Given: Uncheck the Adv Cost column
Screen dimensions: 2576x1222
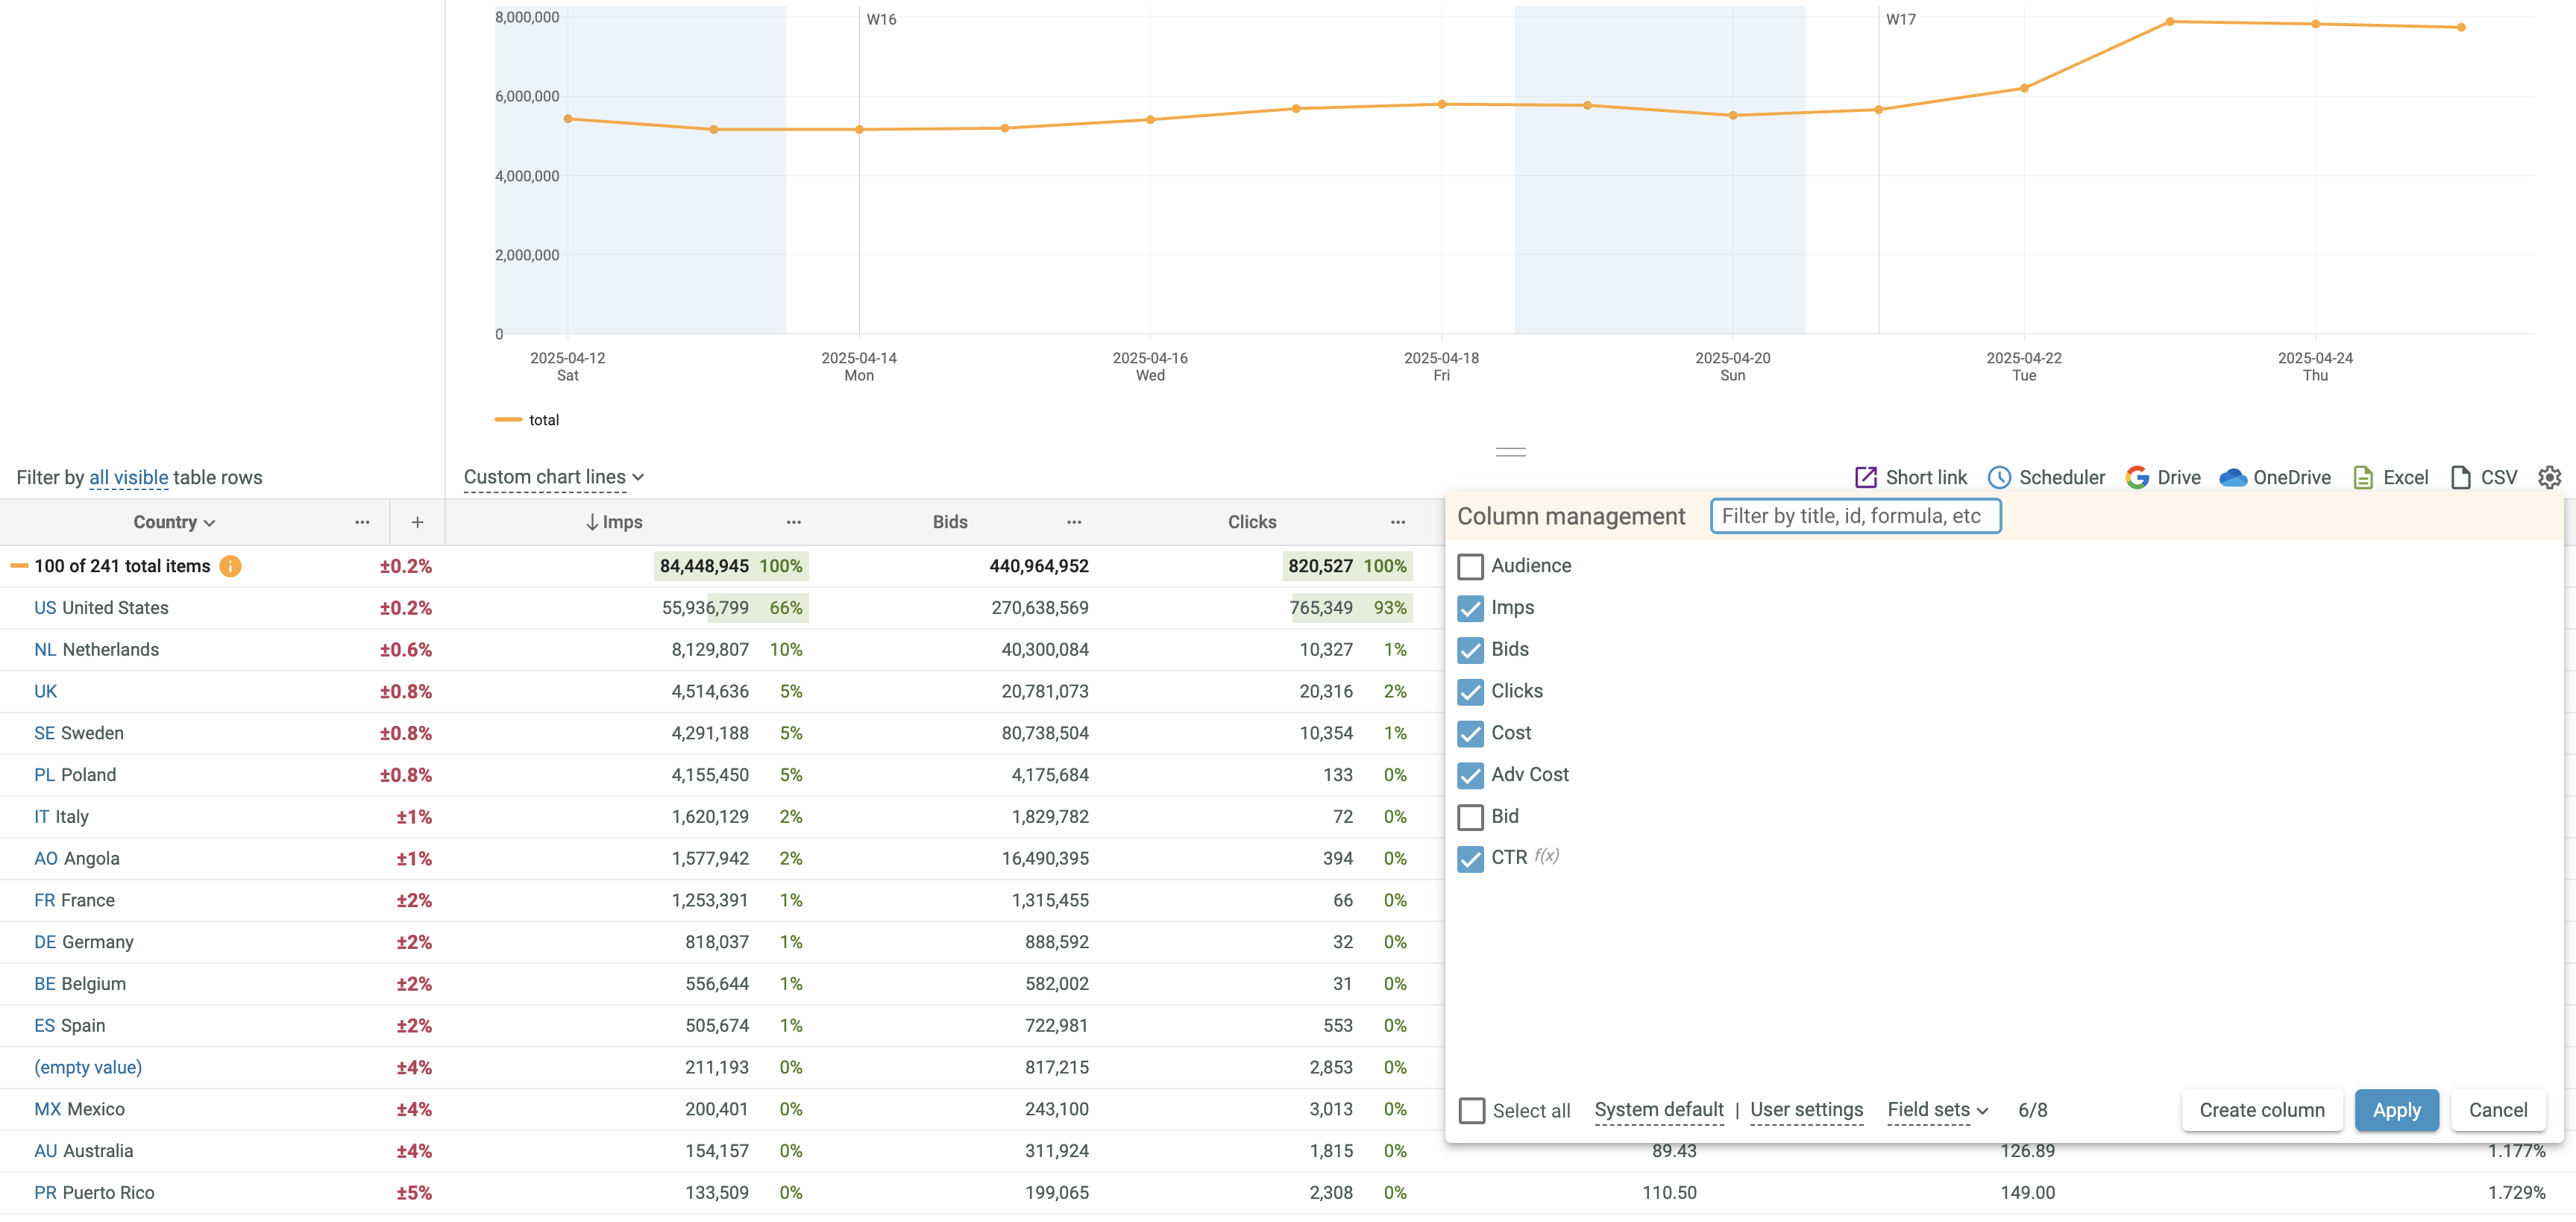Looking at the screenshot, I should 1470,775.
